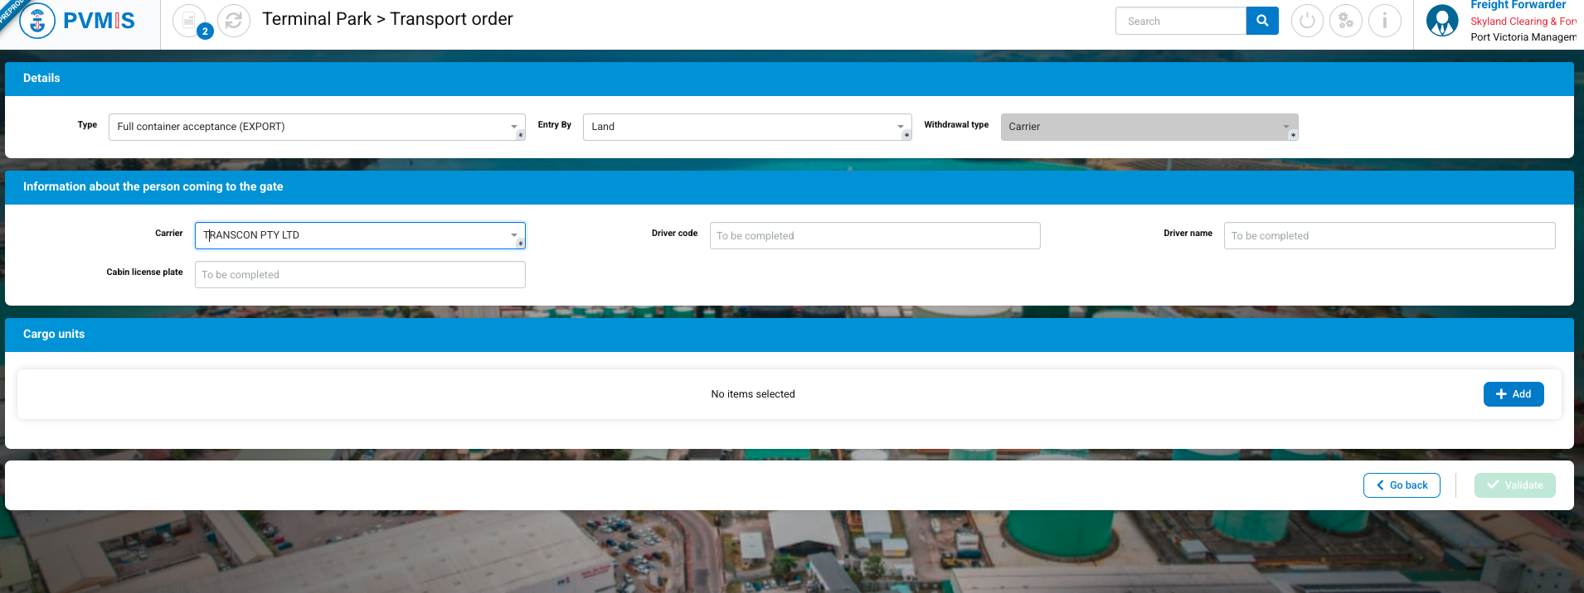Click the information icon in header
1584x593 pixels.
point(1384,21)
